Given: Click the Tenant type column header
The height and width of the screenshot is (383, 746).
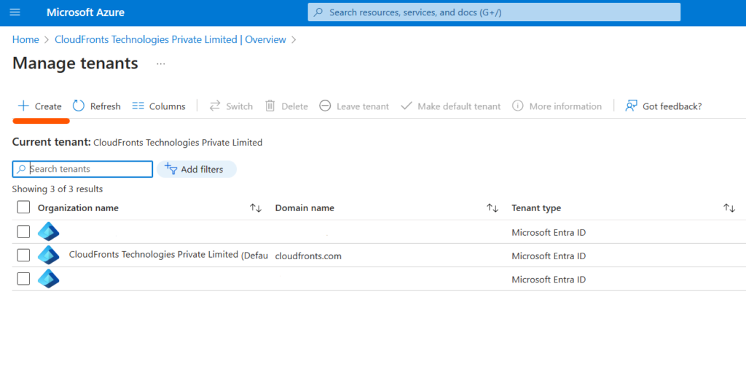Looking at the screenshot, I should (x=536, y=208).
